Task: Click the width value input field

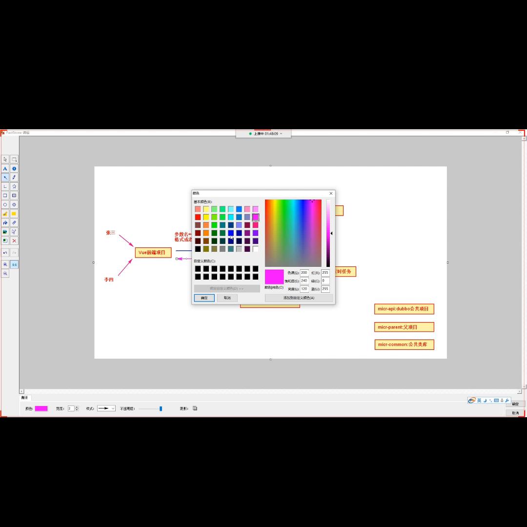Action: 71,408
